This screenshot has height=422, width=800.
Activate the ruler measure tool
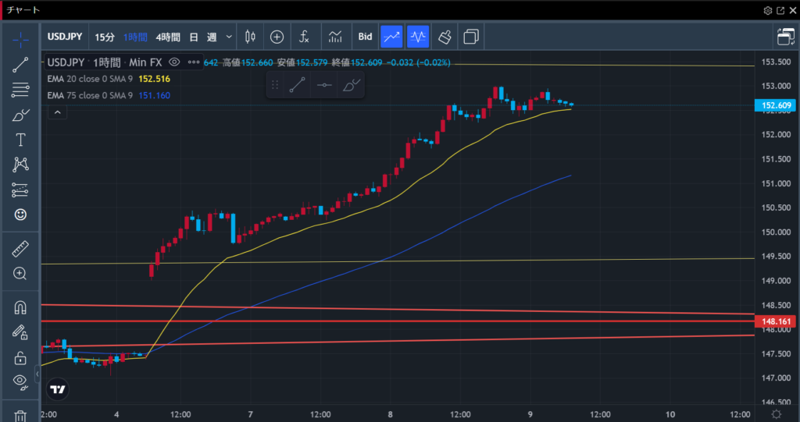click(20, 249)
